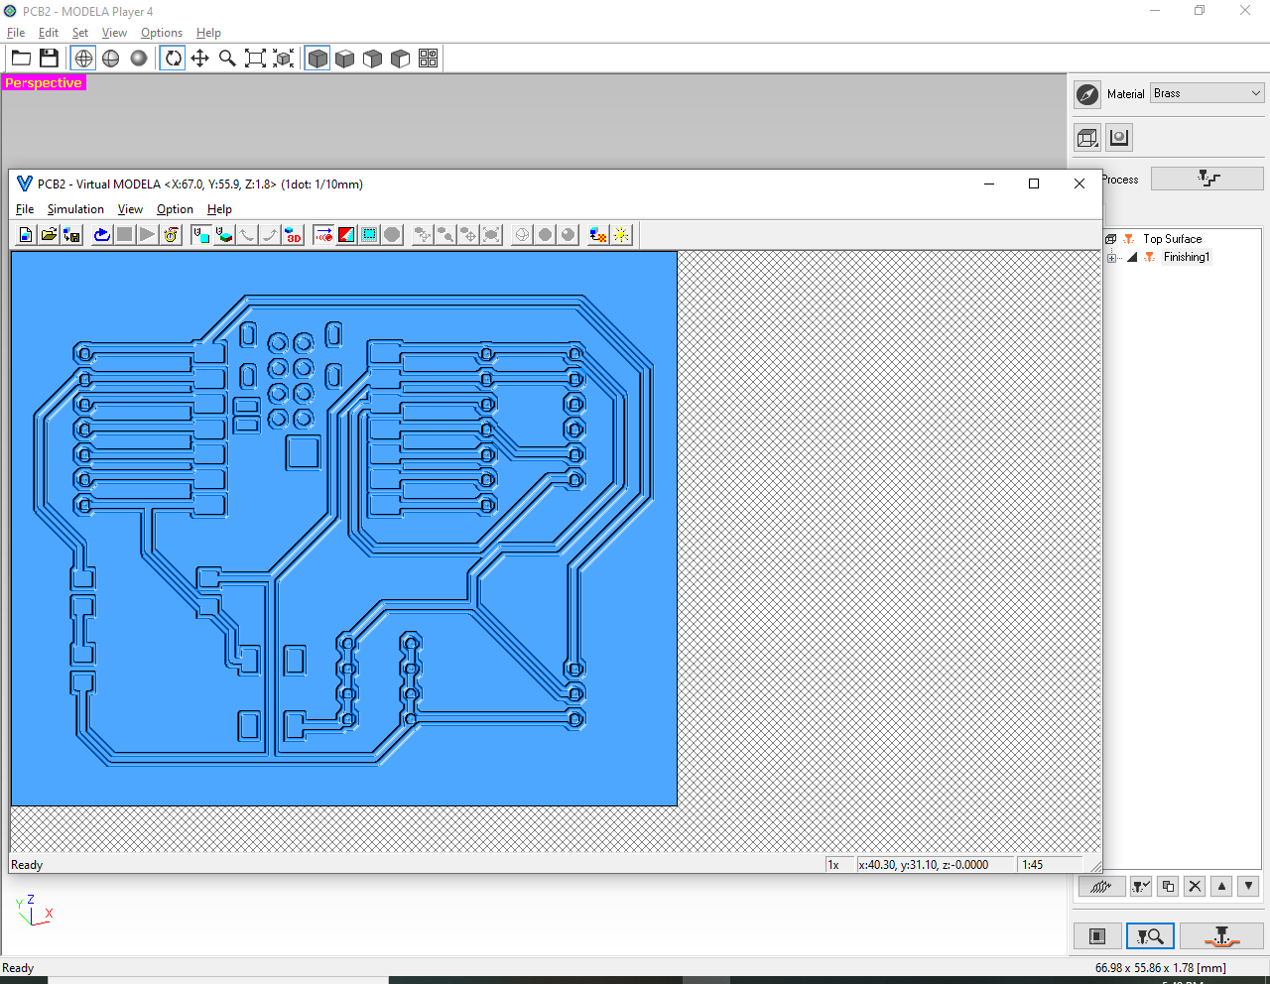
Task: Select the Zoom magnifier tool
Action: (x=227, y=58)
